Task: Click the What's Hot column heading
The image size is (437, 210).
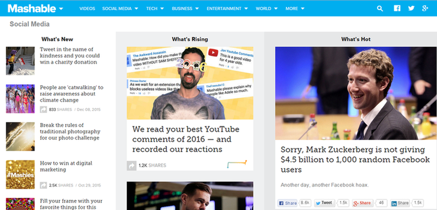Action: coord(356,40)
